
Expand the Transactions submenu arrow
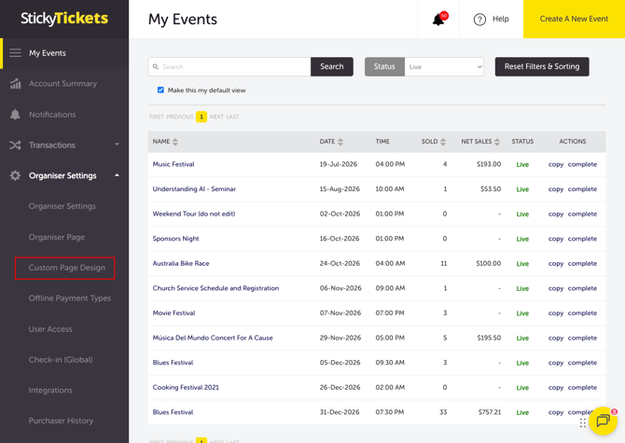[117, 145]
